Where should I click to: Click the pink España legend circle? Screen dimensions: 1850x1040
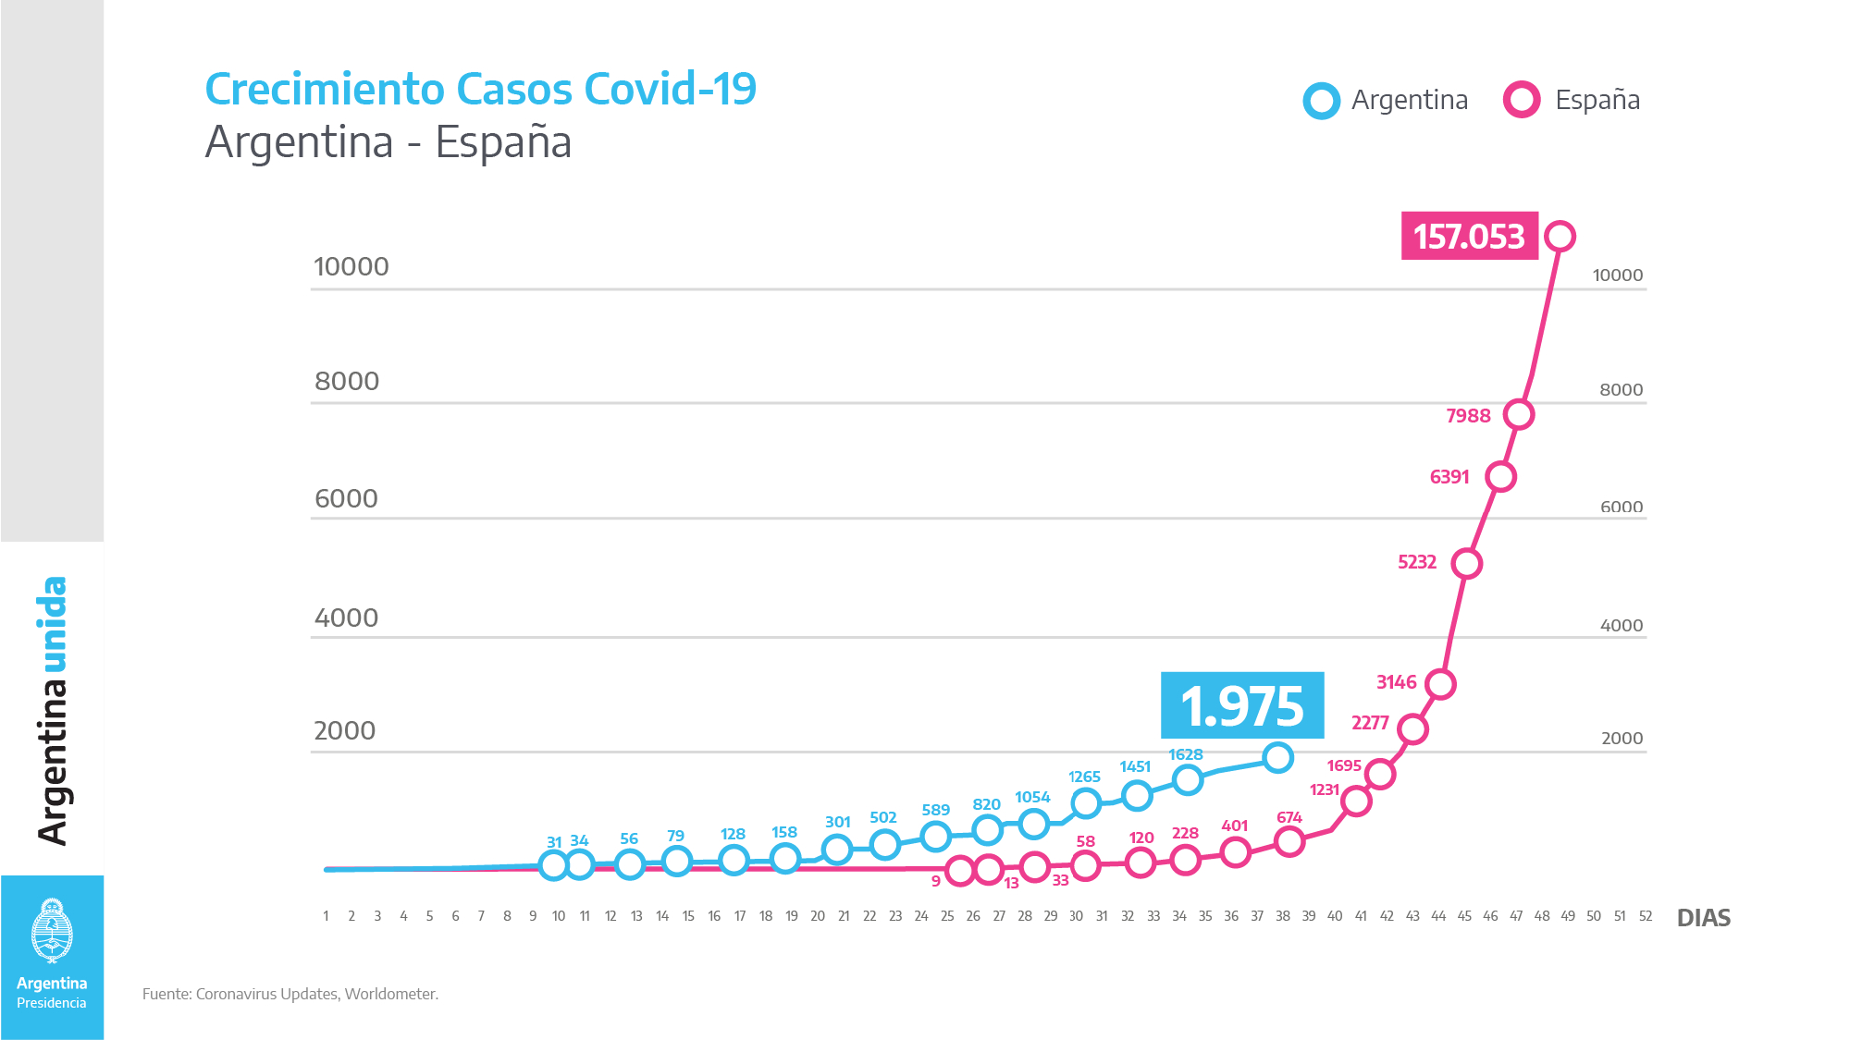coord(1521,100)
